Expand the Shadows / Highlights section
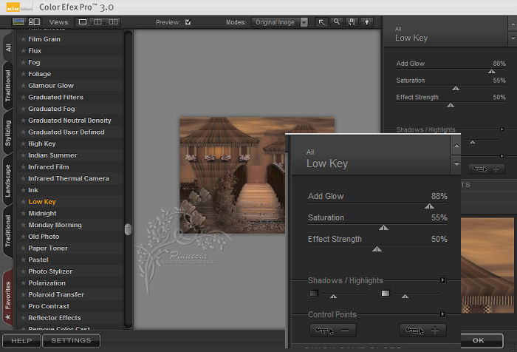This screenshot has height=352, width=517. pos(442,280)
